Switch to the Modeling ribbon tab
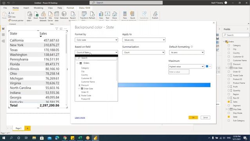The height and width of the screenshot is (141, 250). point(38,8)
